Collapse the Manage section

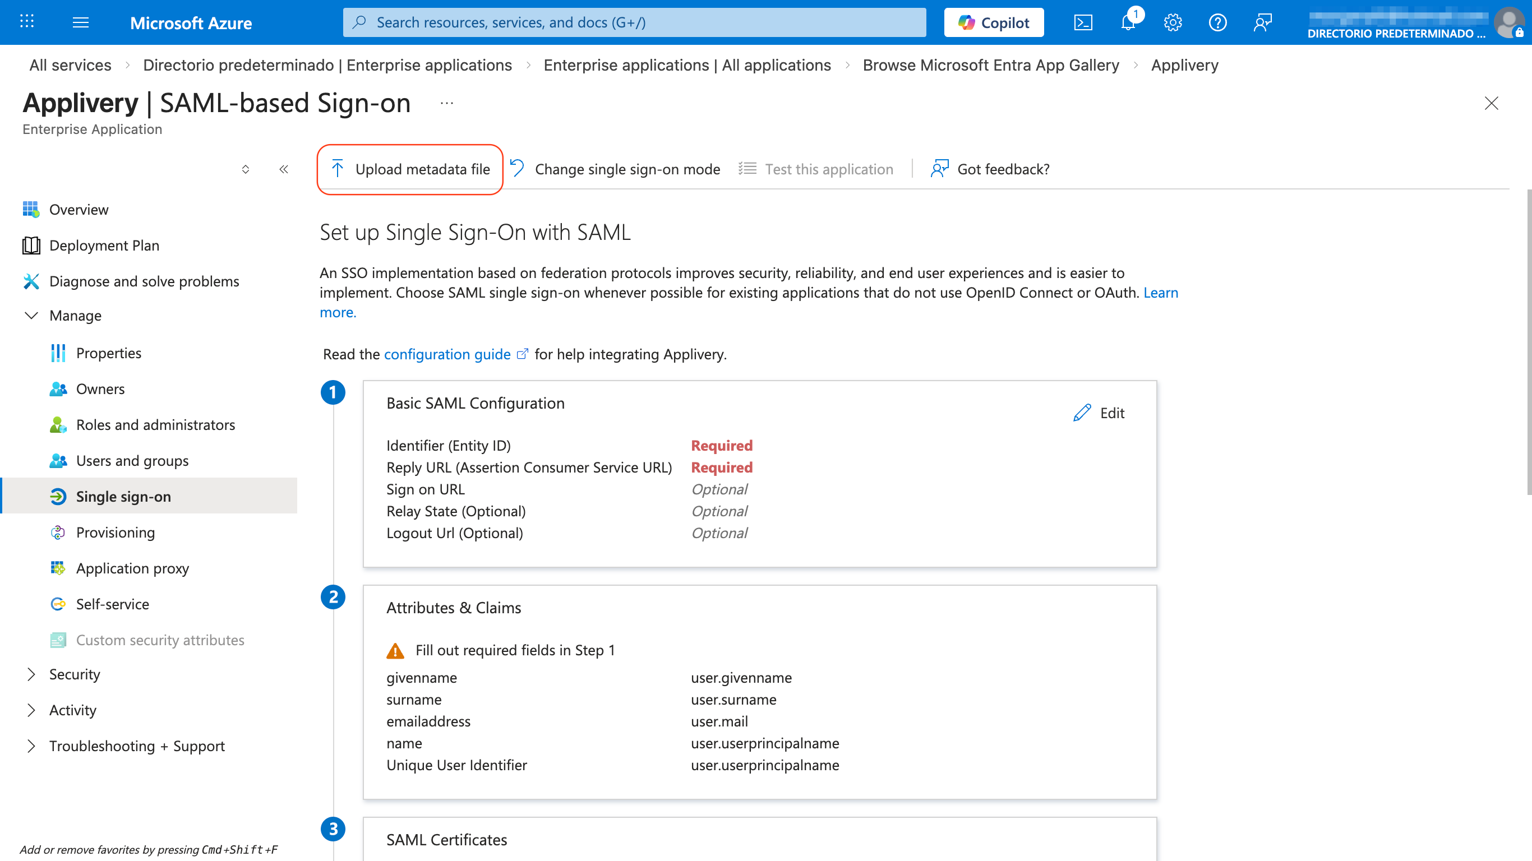pos(31,315)
